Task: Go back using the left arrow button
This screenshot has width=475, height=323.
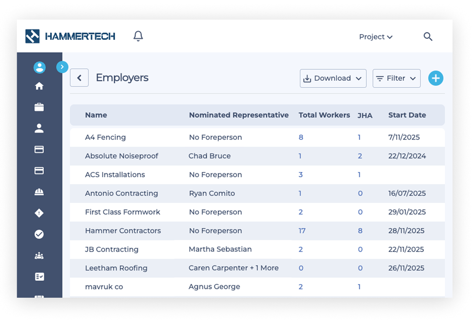Action: click(x=79, y=78)
